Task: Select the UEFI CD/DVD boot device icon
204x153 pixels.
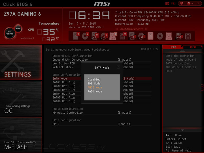Action: tap(85, 36)
